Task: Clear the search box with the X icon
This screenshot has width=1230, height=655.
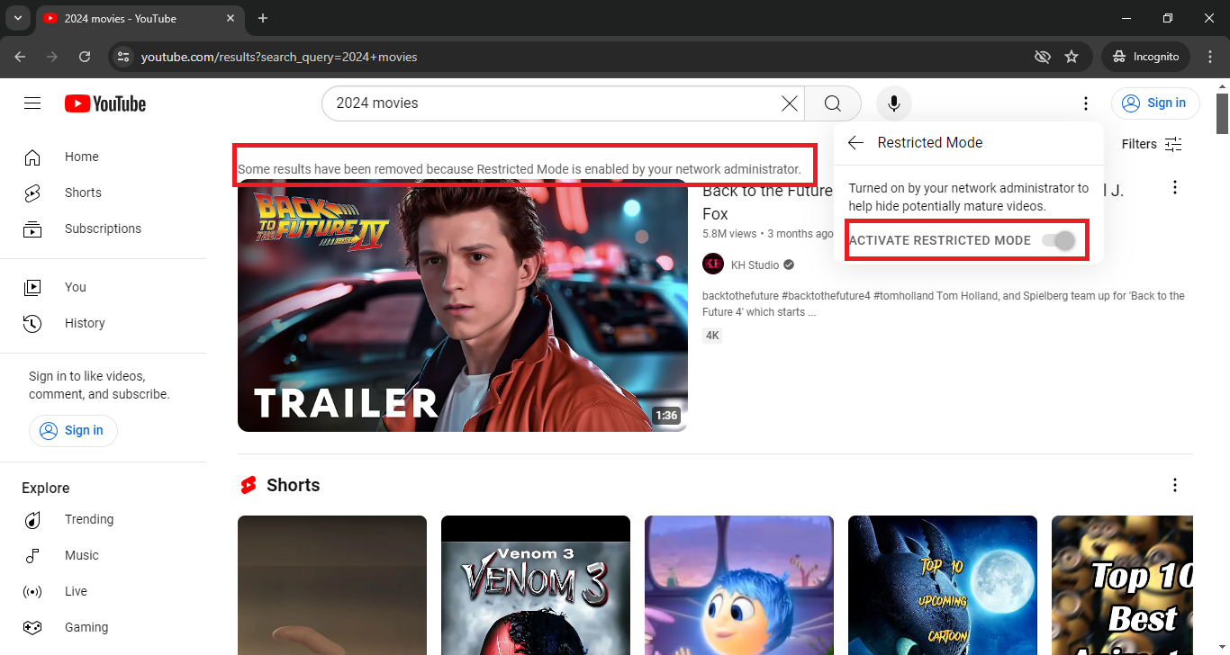Action: tap(789, 103)
